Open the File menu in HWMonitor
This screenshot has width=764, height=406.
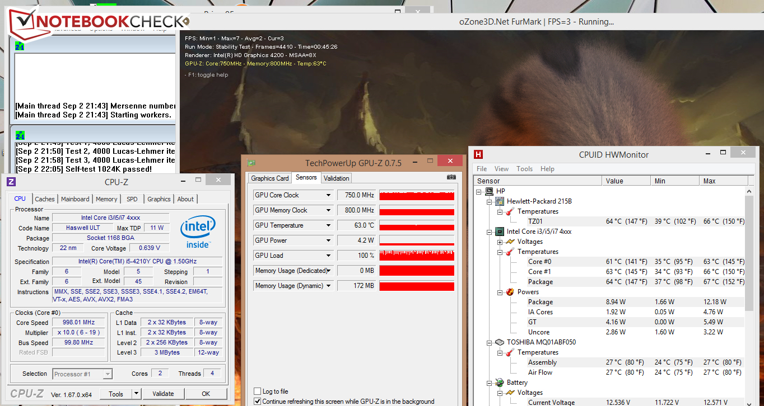[482, 169]
